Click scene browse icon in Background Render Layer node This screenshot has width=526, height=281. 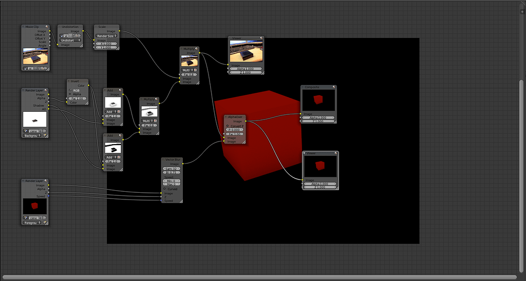click(26, 131)
